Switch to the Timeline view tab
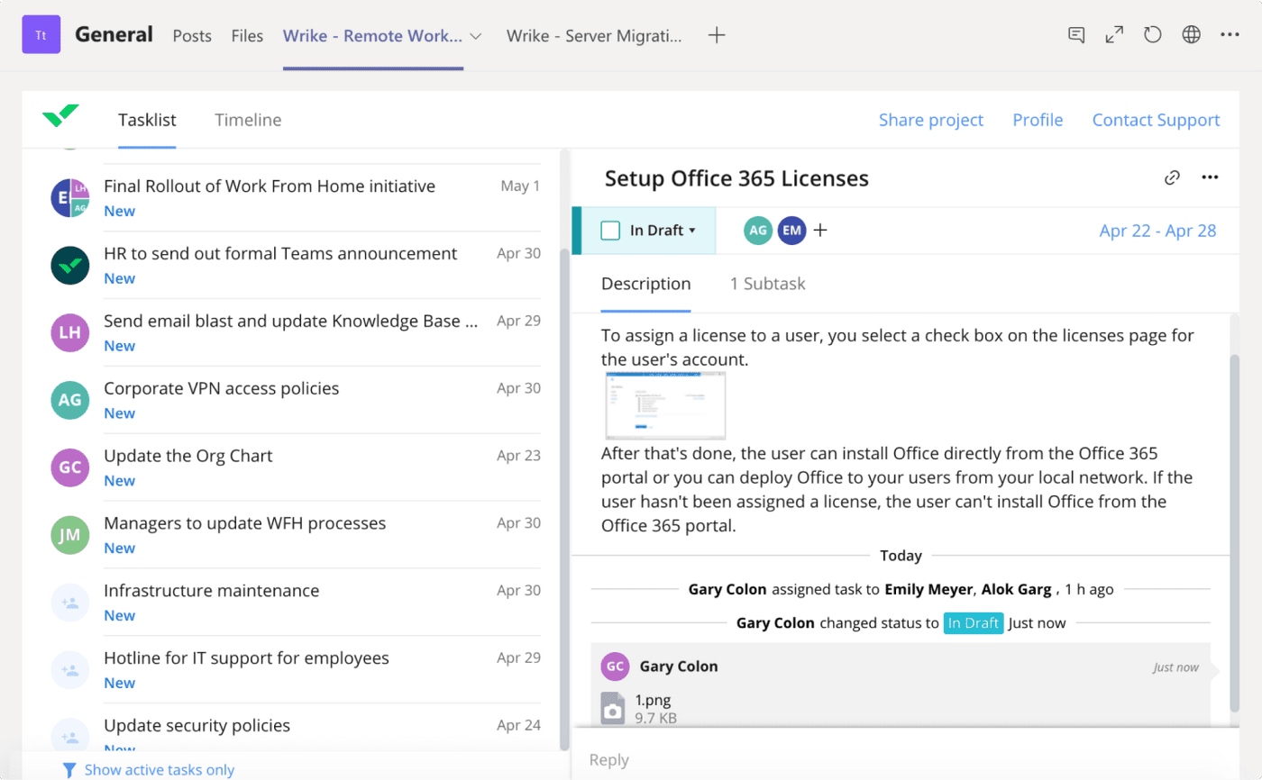Viewport: 1262px width, 780px height. point(248,120)
